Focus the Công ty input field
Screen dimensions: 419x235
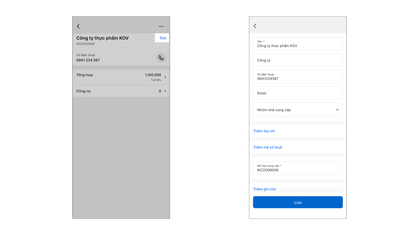tap(298, 60)
